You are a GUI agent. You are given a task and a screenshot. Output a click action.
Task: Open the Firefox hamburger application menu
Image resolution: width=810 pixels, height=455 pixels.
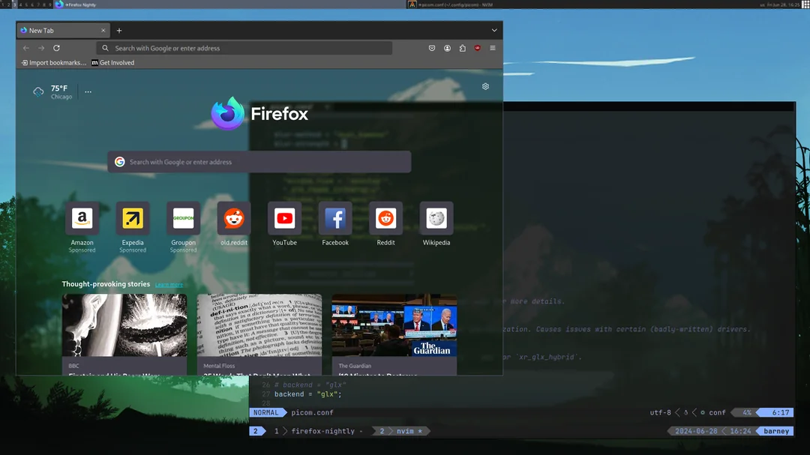point(493,48)
